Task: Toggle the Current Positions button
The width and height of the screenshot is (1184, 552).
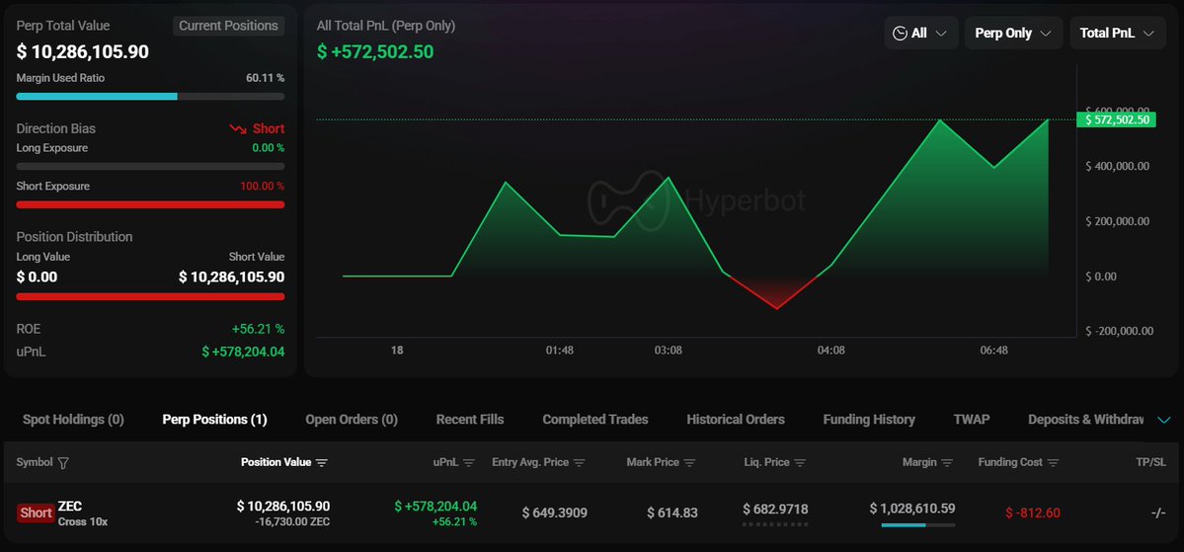Action: [228, 26]
